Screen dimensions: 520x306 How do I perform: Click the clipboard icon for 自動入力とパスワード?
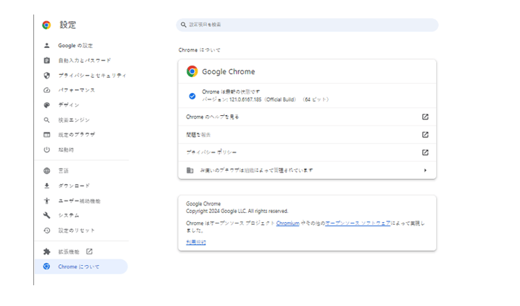click(46, 60)
